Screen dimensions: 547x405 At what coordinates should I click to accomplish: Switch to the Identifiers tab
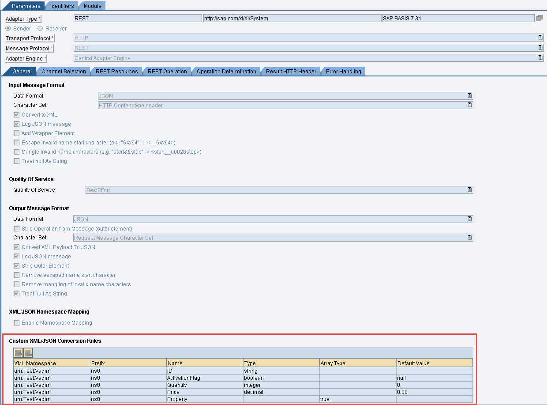[x=61, y=6]
